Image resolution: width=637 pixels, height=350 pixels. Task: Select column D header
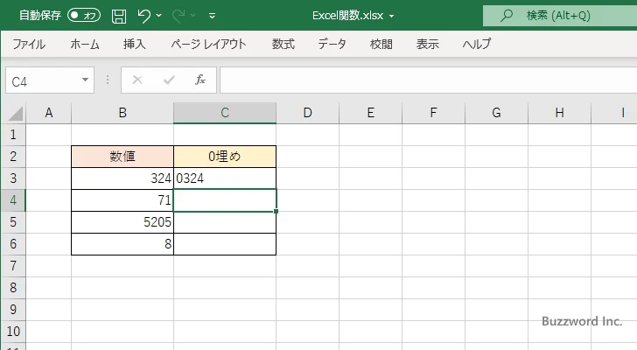[x=307, y=113]
